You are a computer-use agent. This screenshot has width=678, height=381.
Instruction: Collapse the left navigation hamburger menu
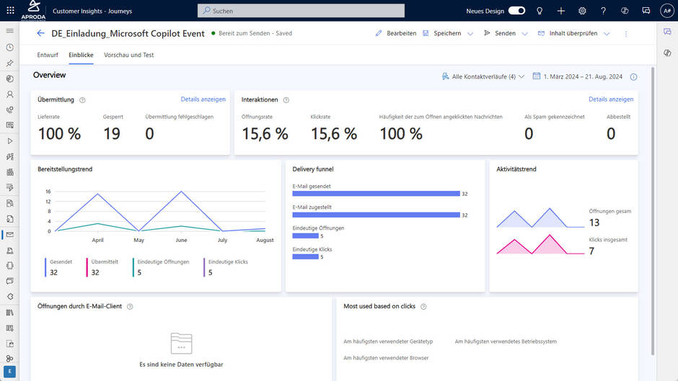coord(10,31)
